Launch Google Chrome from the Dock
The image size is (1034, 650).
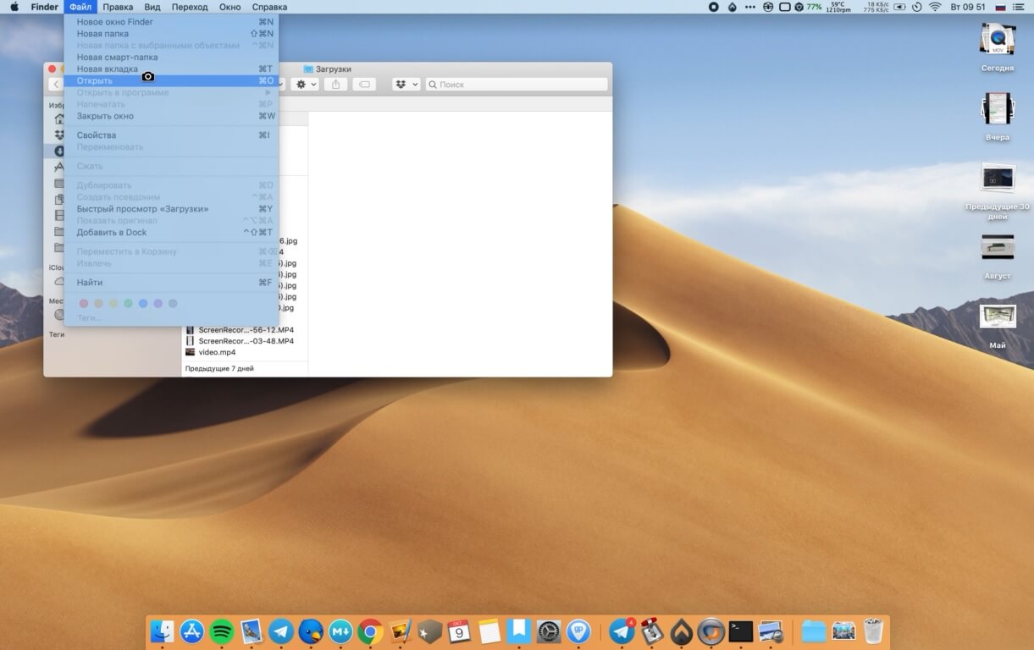click(x=370, y=631)
